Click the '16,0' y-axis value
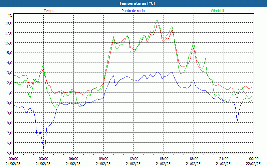Screen dimensions: 267x167 point(9,43)
